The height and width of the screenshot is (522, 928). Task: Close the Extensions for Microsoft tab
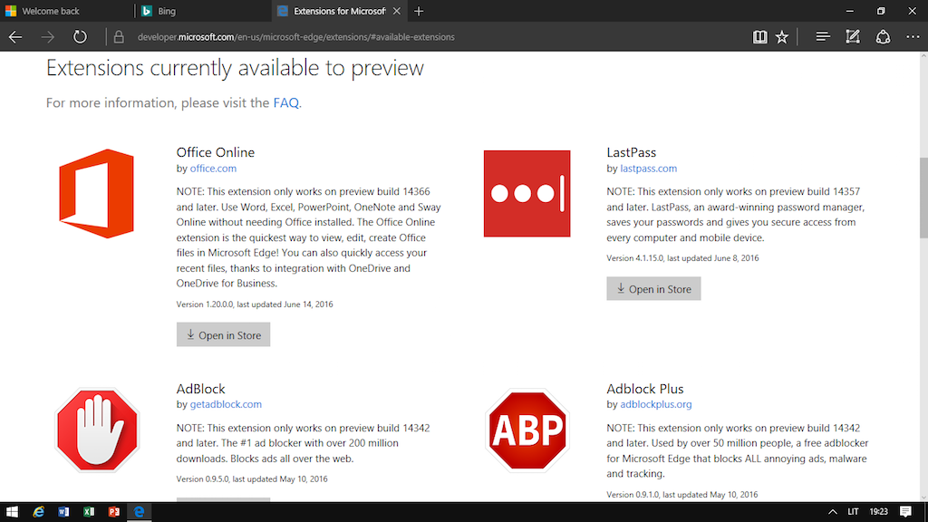(x=398, y=11)
